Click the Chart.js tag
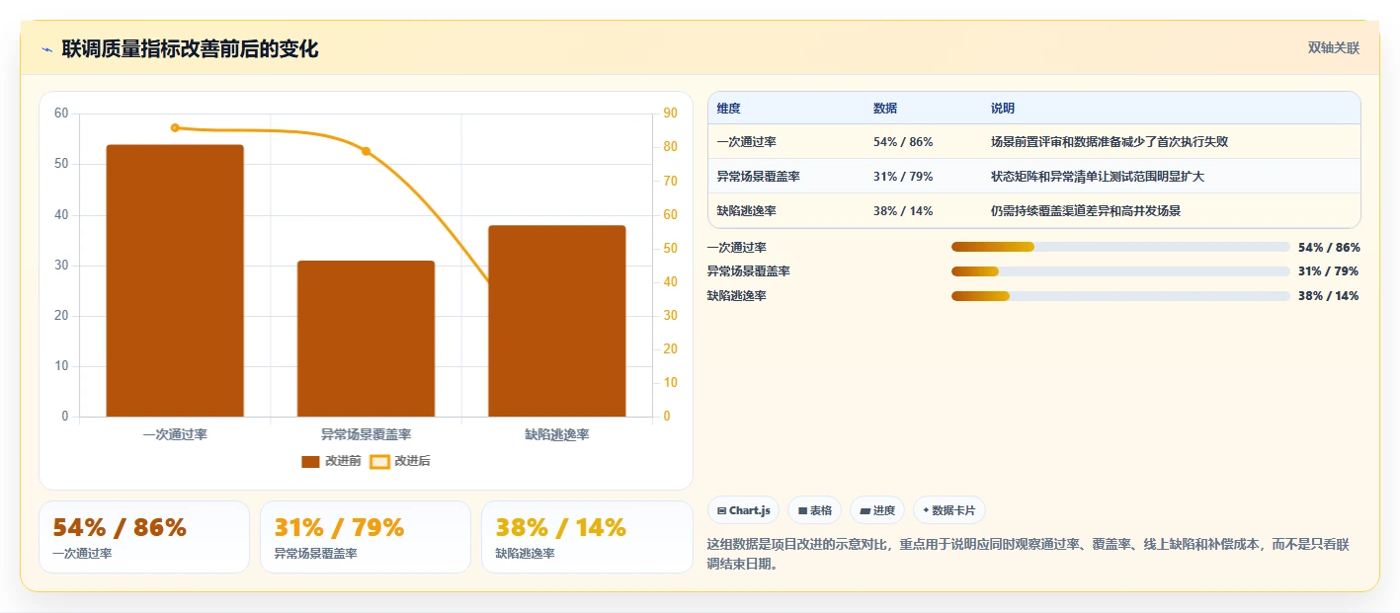Image resolution: width=1400 pixels, height=613 pixels. coord(743,510)
